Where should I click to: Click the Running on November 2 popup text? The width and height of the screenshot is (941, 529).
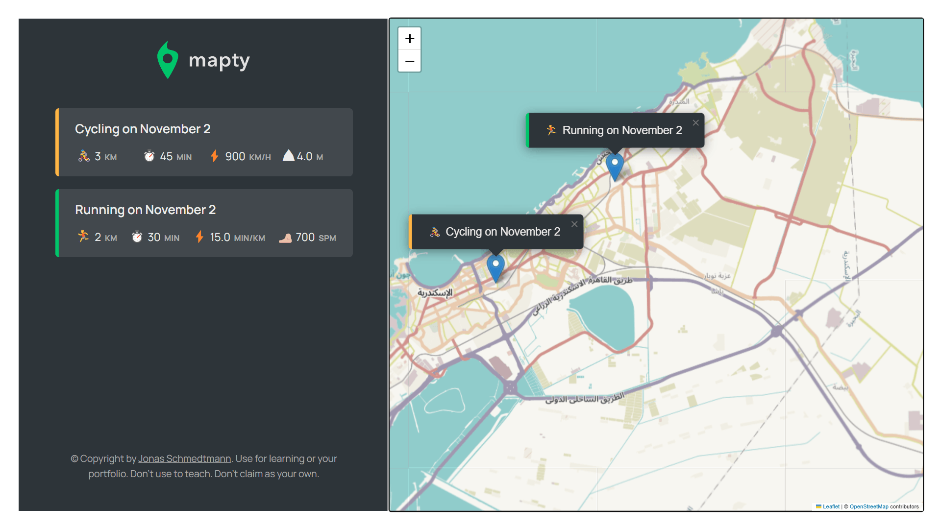click(621, 131)
